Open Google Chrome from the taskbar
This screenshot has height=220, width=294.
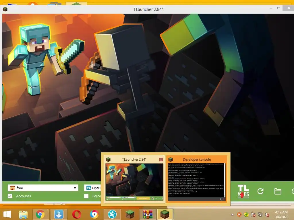click(40, 214)
